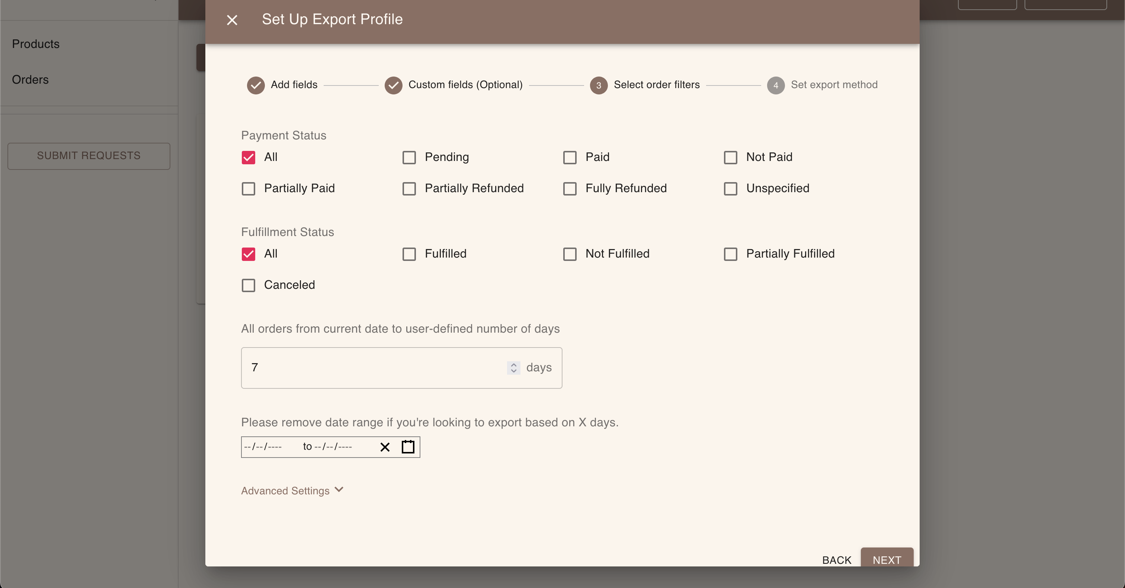1125x588 pixels.
Task: Uncheck Payment Status All checkbox
Action: [249, 158]
